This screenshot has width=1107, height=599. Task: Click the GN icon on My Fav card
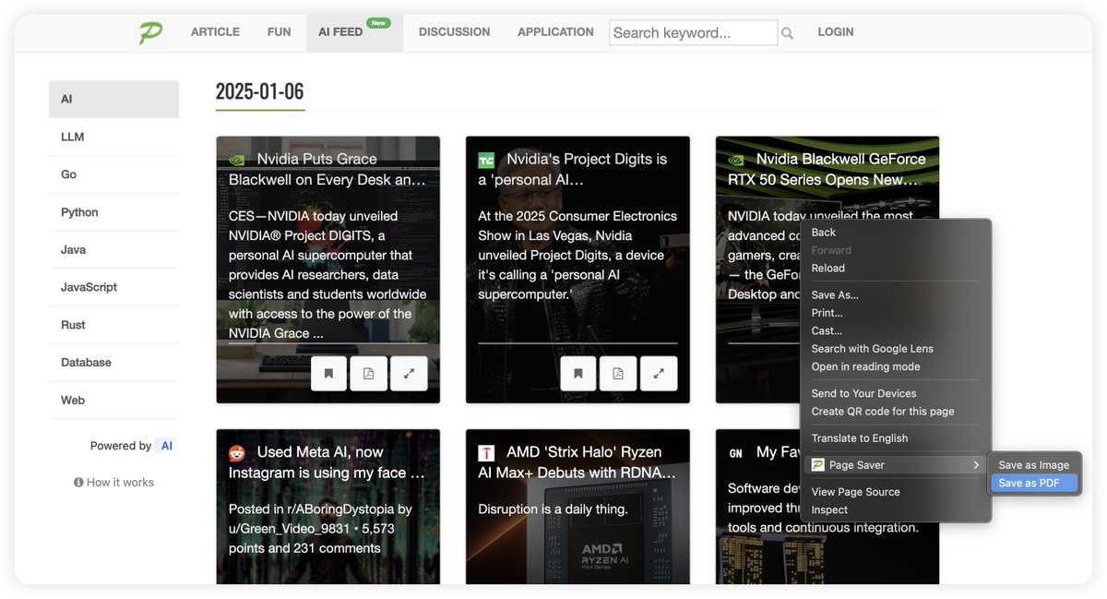[736, 453]
